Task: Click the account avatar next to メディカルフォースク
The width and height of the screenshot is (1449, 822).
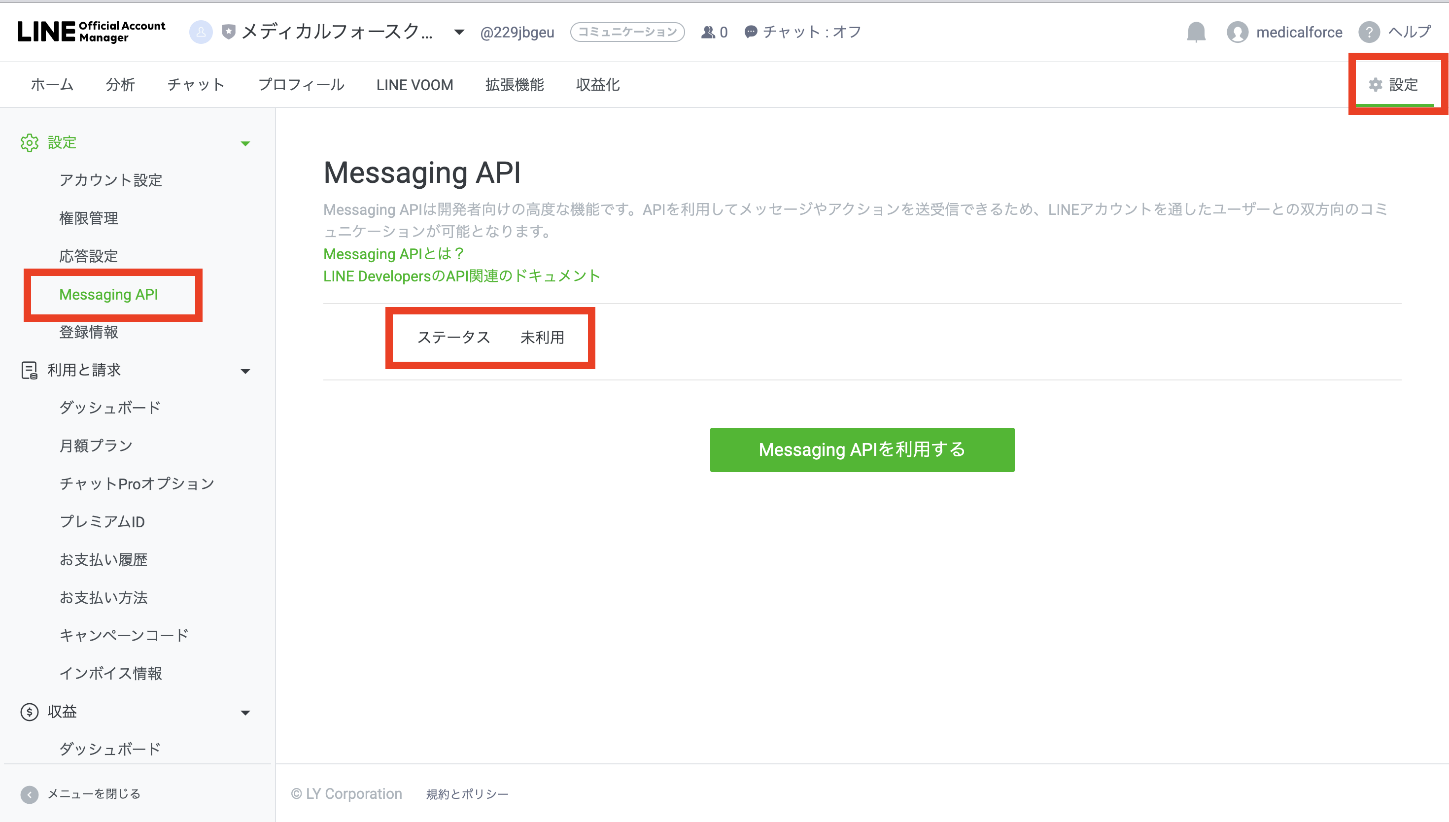Action: pyautogui.click(x=201, y=32)
